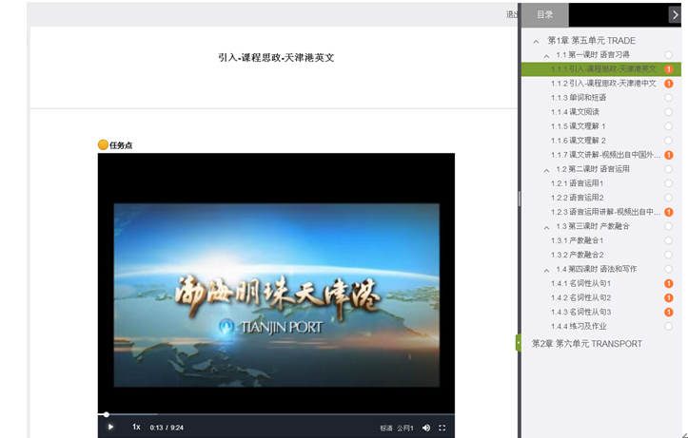The image size is (688, 438).
Task: Click status circle beside 1.1.4 课文阅读
Action: pyautogui.click(x=668, y=112)
